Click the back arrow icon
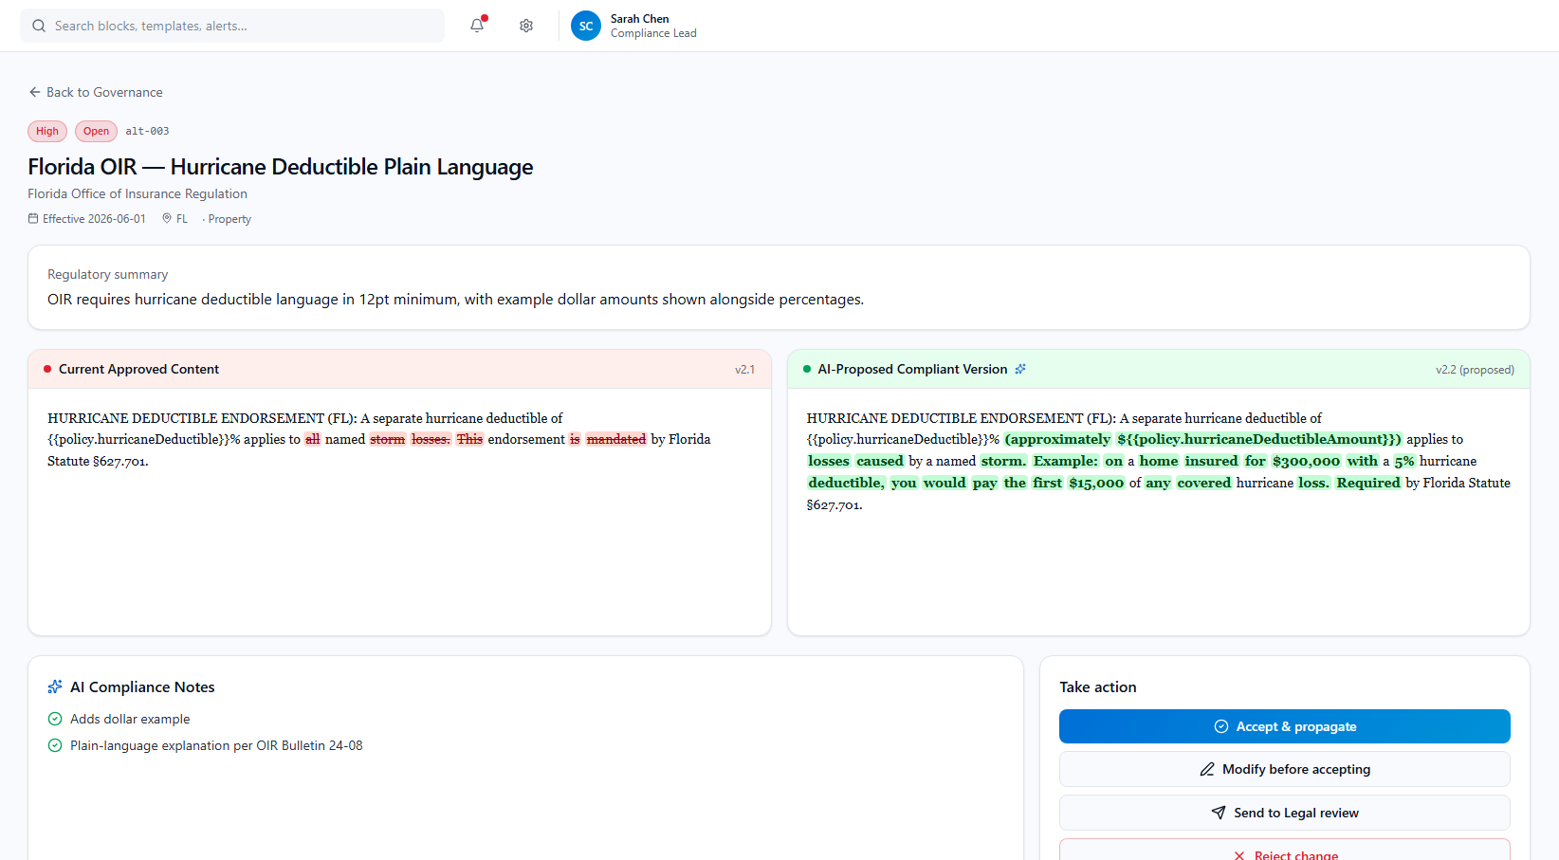Image resolution: width=1559 pixels, height=860 pixels. pos(35,92)
